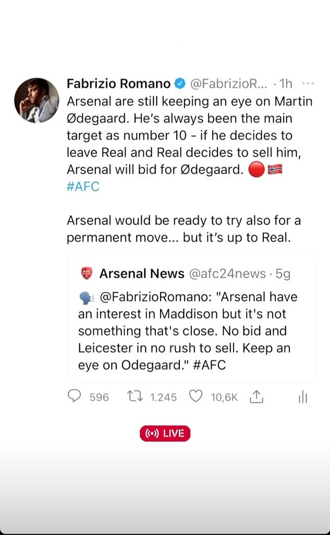Open the @FabrizioR... handle next to the name

228,84
